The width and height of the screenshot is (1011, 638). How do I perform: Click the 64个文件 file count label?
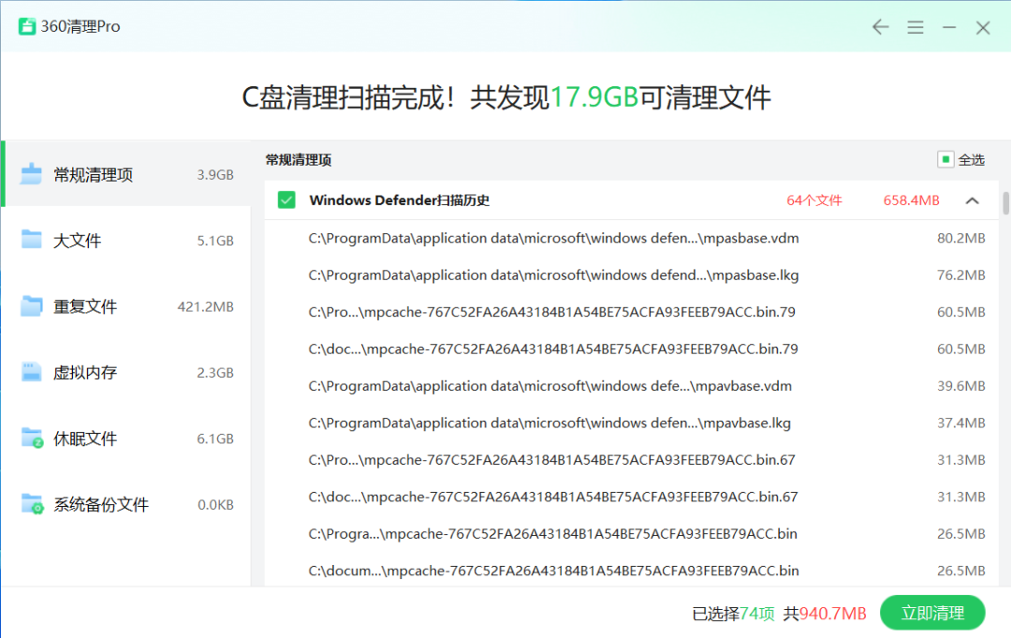813,200
